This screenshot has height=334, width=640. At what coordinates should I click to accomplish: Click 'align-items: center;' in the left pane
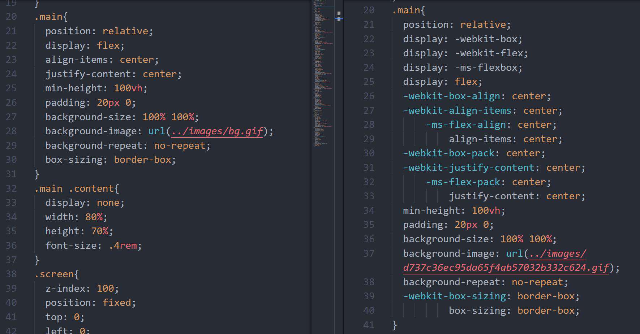pos(102,60)
